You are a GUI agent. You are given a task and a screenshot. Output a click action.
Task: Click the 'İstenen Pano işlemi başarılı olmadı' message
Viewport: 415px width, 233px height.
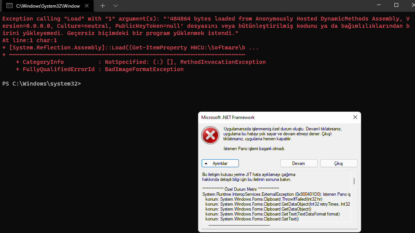click(x=254, y=149)
